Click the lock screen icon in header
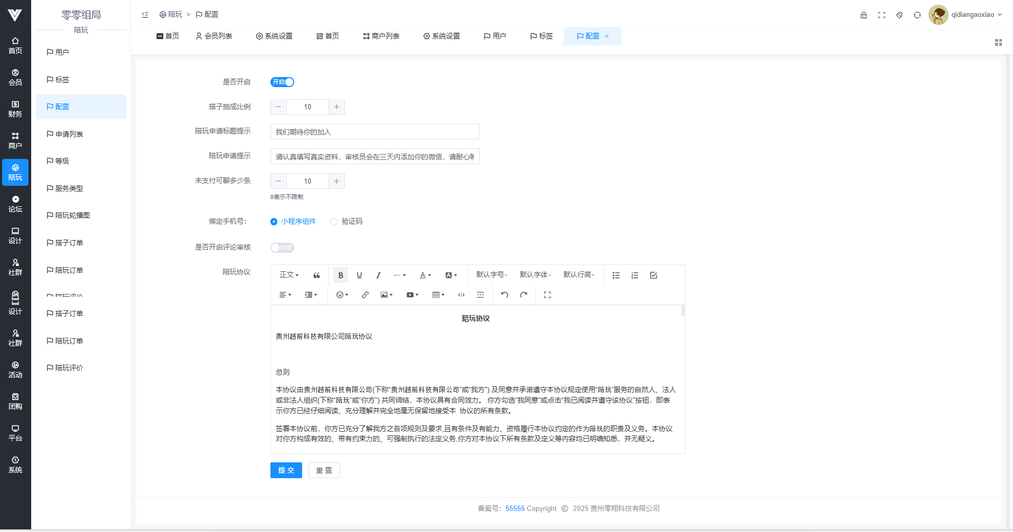This screenshot has width=1013, height=532. point(864,15)
